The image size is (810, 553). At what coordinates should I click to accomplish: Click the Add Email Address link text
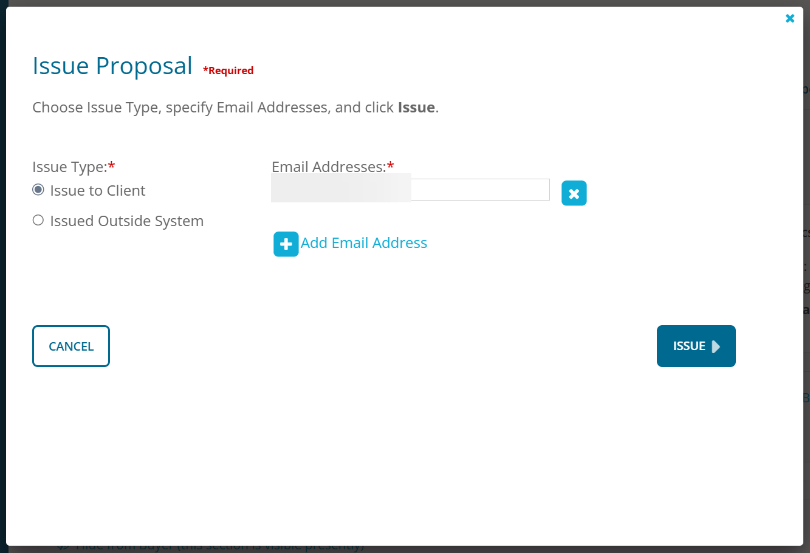pyautogui.click(x=363, y=243)
